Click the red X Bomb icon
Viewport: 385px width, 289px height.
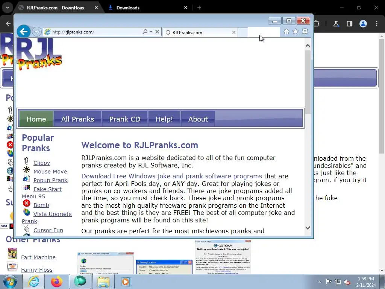point(27,203)
